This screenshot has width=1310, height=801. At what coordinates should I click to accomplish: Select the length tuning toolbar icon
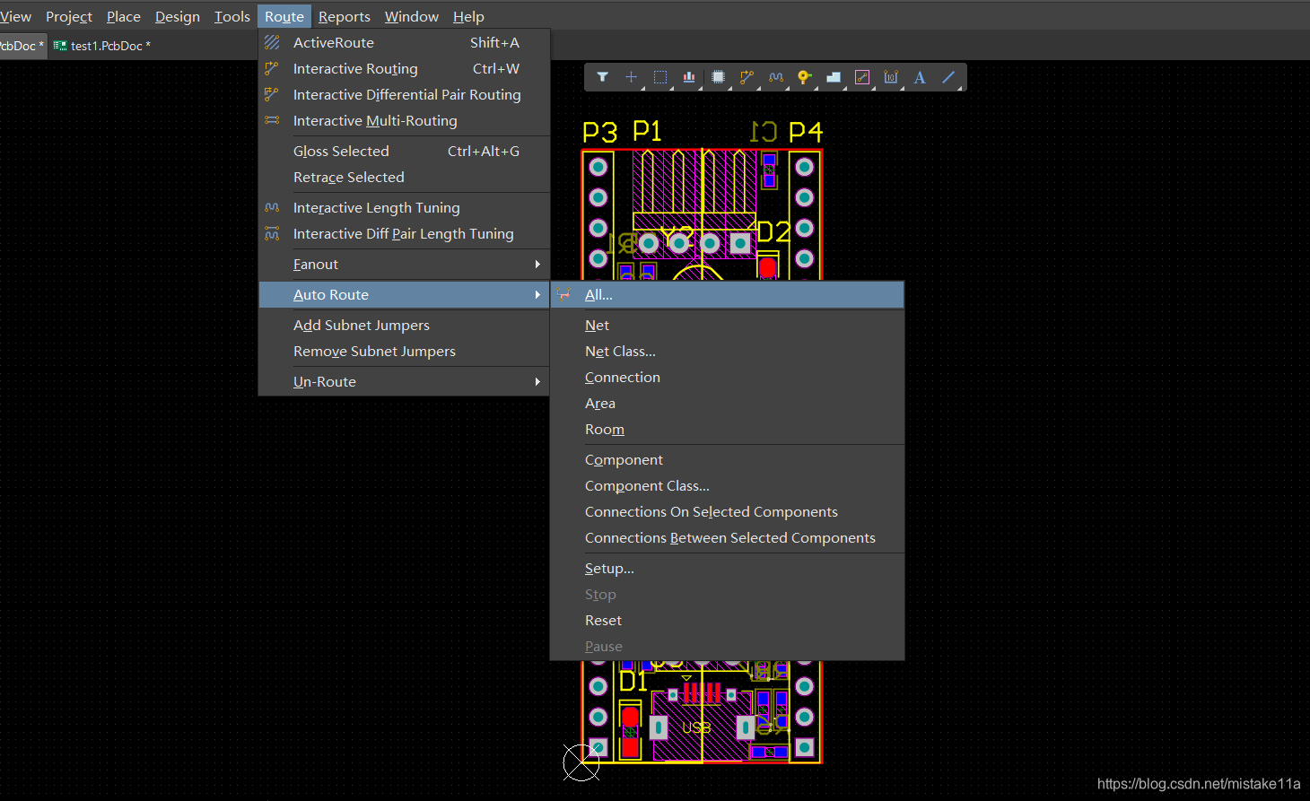775,77
